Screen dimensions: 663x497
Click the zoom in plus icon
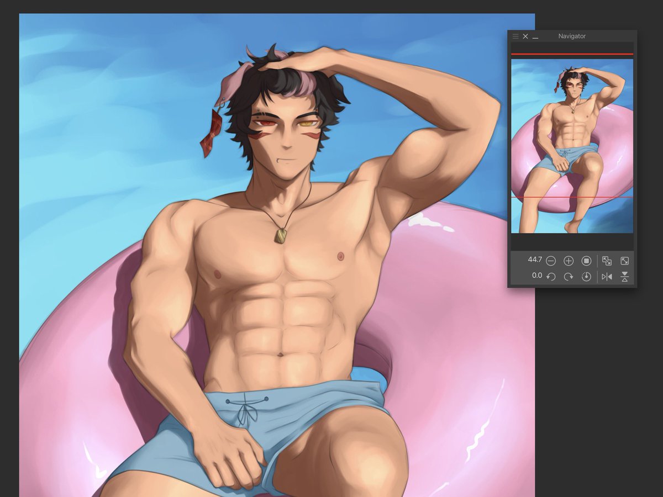click(569, 261)
